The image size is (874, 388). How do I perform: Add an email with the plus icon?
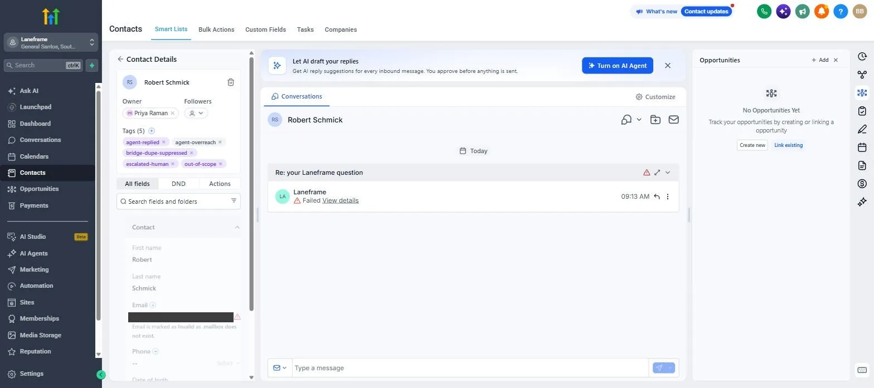[153, 305]
